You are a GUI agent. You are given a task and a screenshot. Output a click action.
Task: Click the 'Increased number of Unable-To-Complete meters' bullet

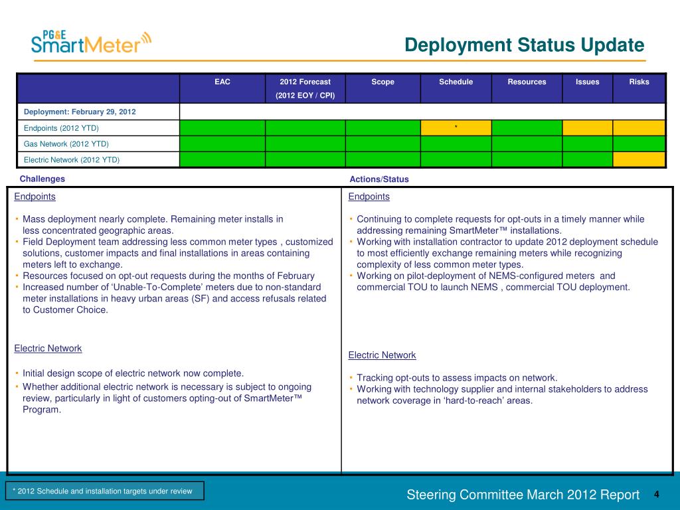point(171,298)
